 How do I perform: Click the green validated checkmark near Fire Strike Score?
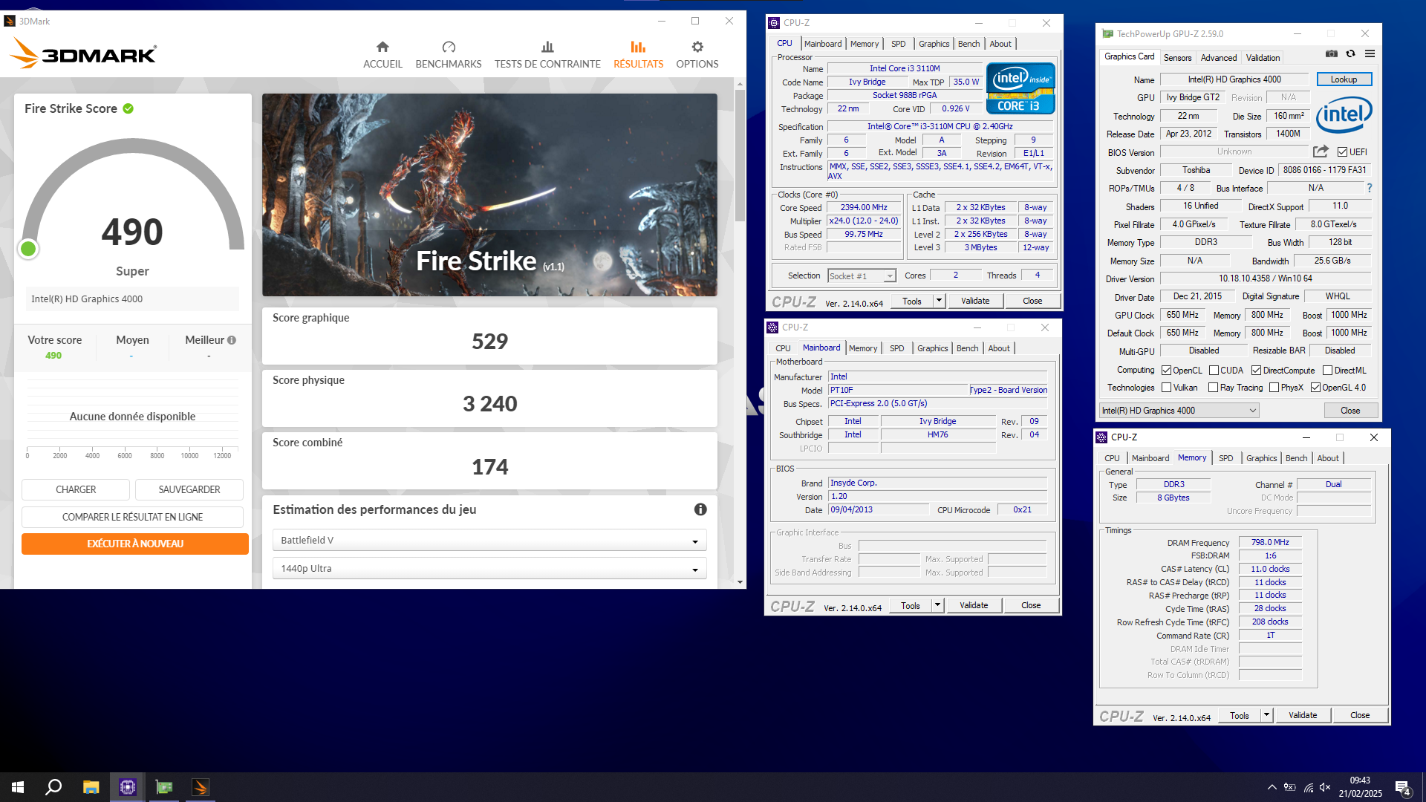coord(128,108)
